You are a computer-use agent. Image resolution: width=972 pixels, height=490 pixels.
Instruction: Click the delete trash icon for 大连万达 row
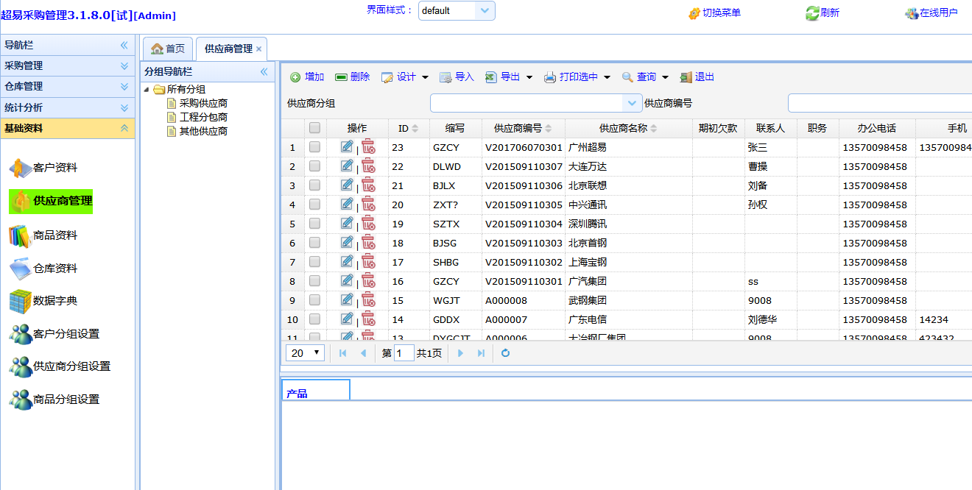coord(368,166)
